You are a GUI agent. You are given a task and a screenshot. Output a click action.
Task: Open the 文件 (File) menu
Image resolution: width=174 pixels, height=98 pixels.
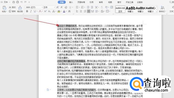click(6, 2)
